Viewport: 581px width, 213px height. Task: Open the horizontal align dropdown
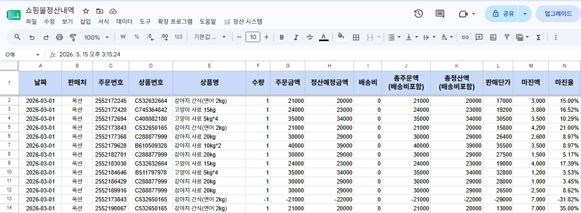point(394,37)
